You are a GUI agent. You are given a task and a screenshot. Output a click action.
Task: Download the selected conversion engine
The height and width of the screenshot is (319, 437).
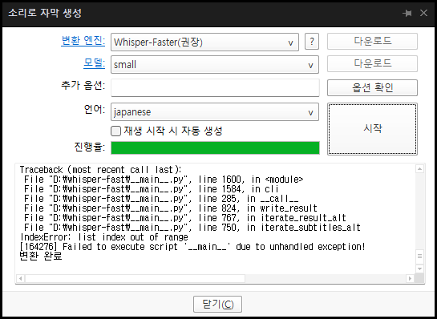(372, 42)
